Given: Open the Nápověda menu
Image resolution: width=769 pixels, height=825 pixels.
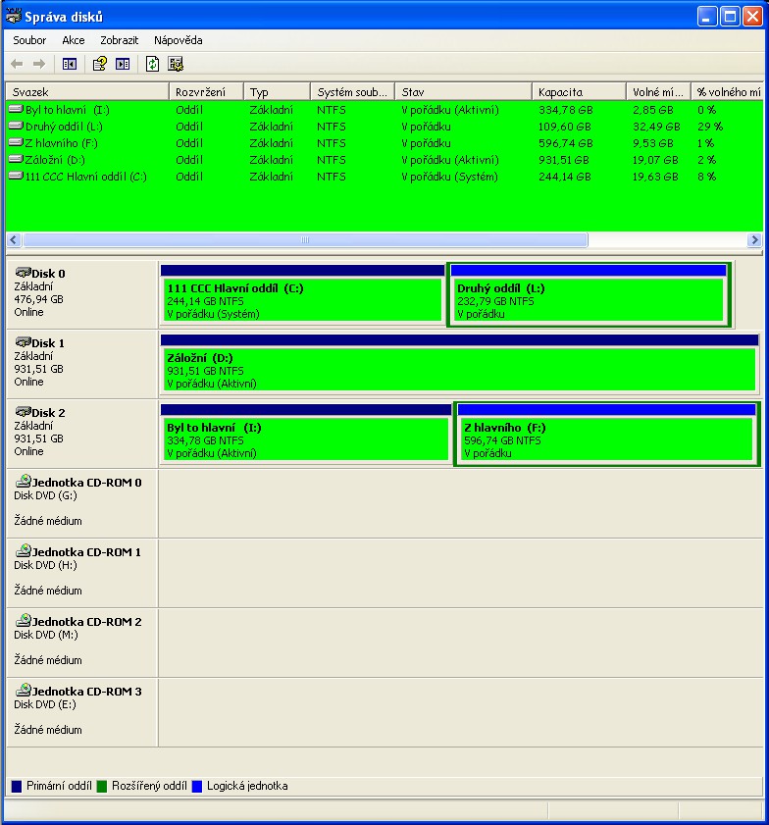Looking at the screenshot, I should 178,40.
